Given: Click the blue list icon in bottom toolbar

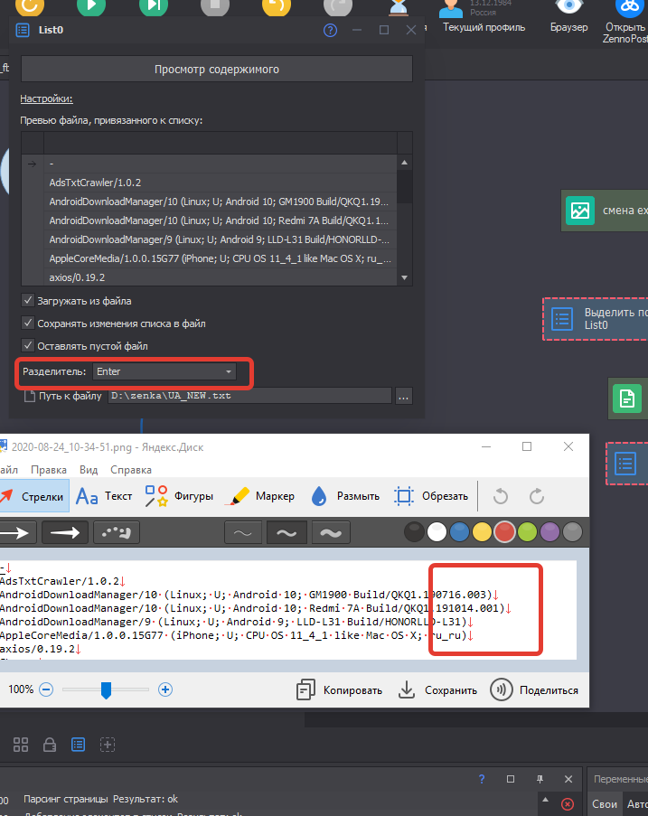Looking at the screenshot, I should click(78, 745).
